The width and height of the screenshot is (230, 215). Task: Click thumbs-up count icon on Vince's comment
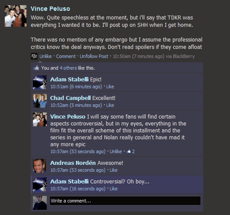129,151
